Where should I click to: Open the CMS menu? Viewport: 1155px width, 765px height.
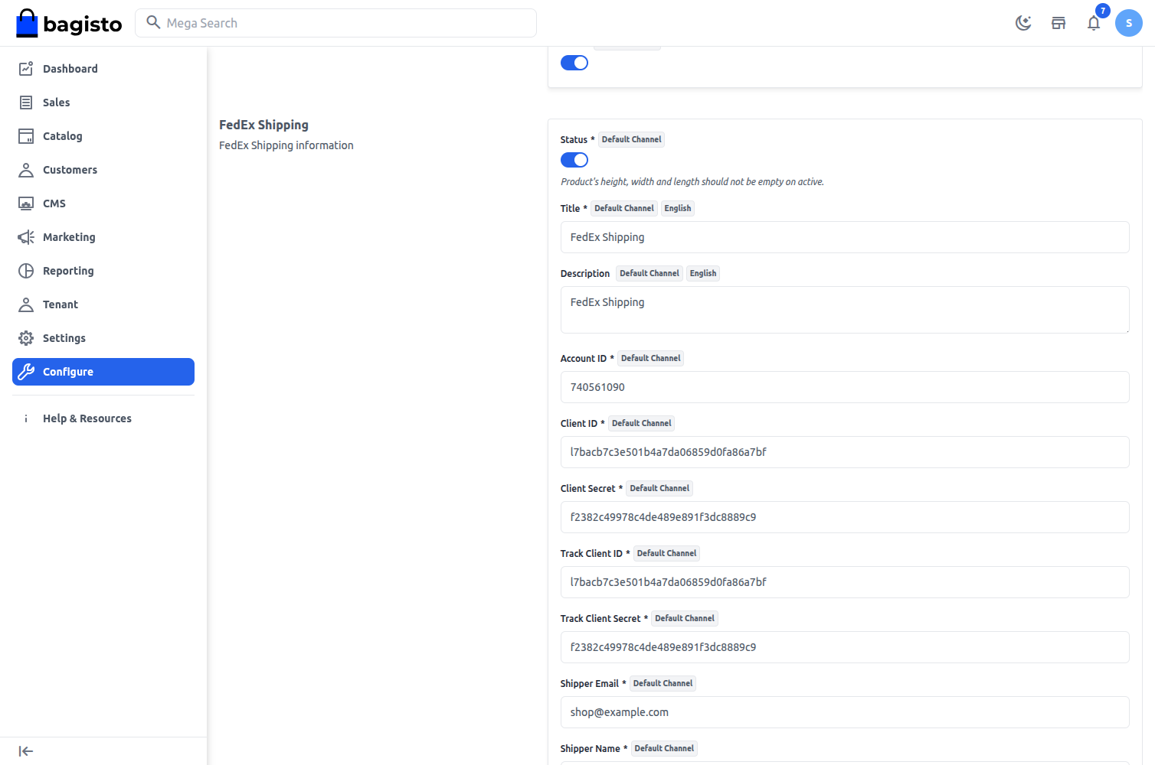pyautogui.click(x=103, y=203)
